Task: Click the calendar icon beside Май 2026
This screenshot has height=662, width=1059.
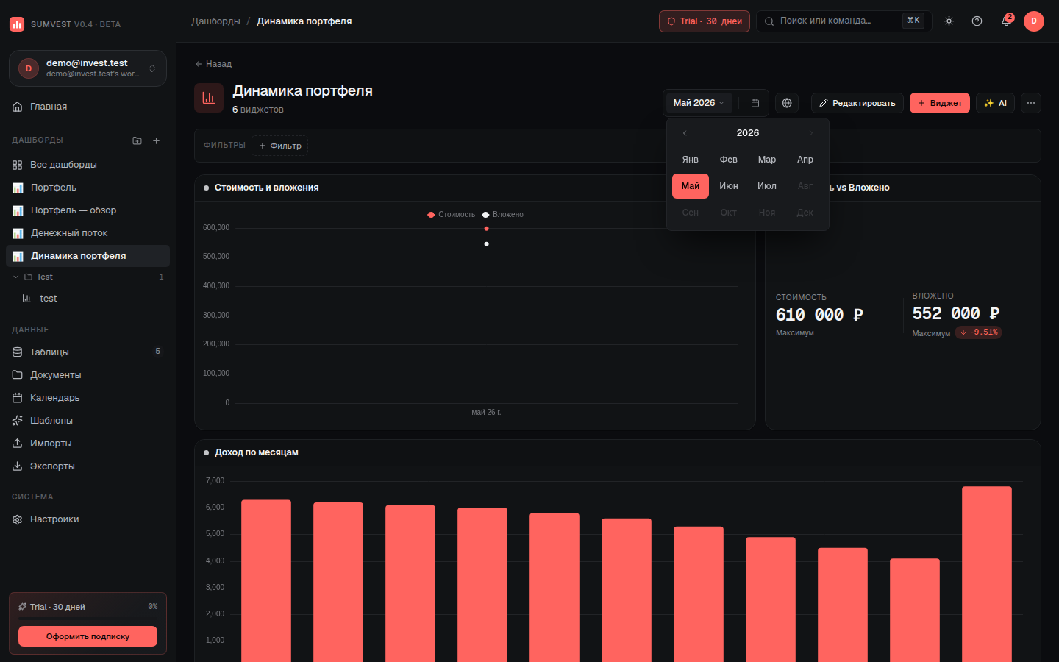Action: [x=755, y=103]
